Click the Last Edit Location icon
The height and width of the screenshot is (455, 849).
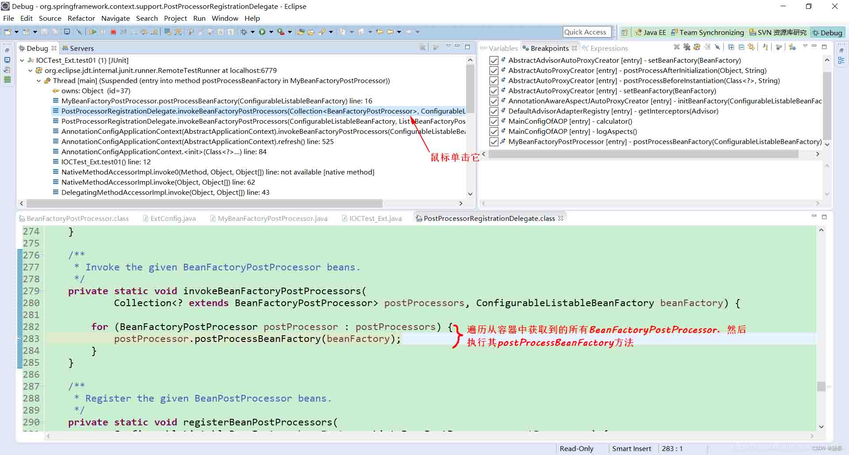(379, 32)
